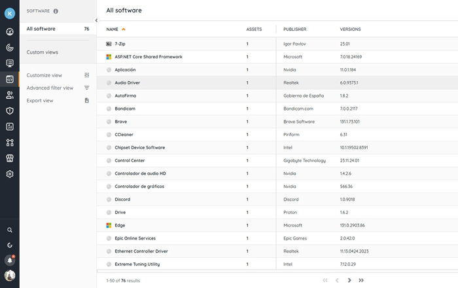Click the info icon next to SOFTWARE

[x=56, y=11]
